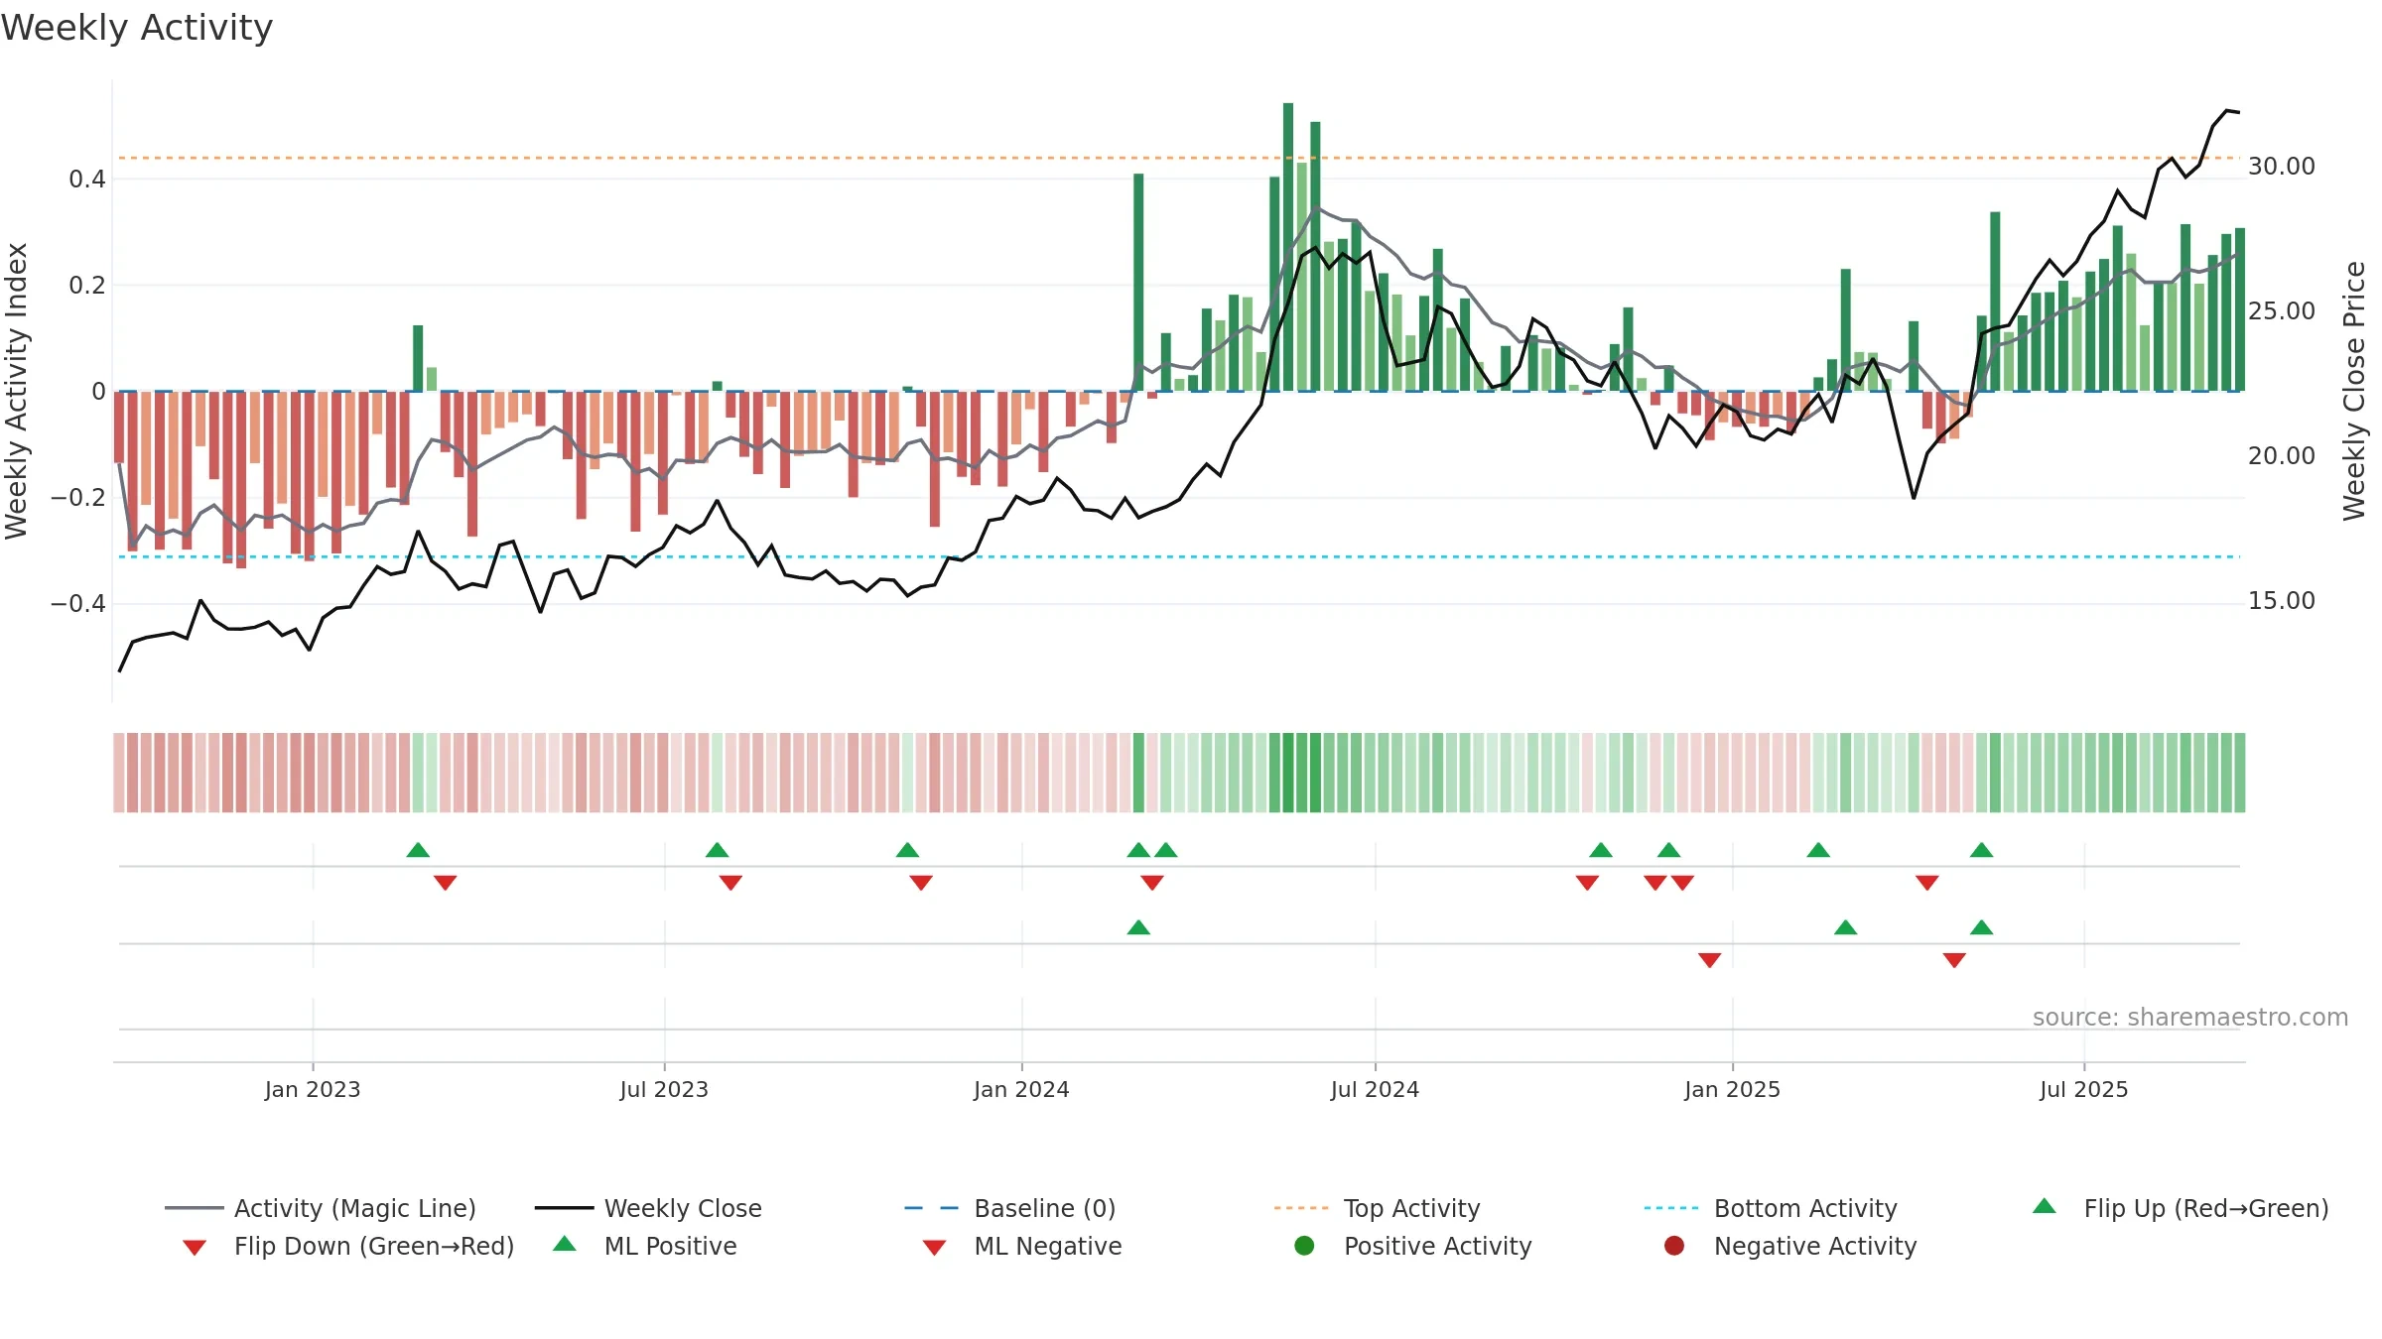Click the Jul 2025 axis label

pyautogui.click(x=2084, y=1089)
